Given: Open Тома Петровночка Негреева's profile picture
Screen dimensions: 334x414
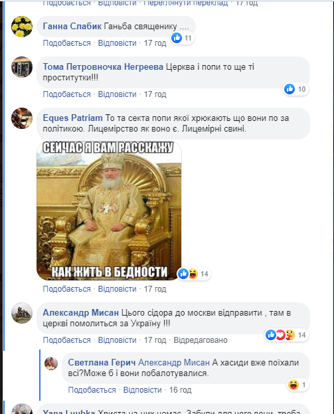Looking at the screenshot, I should 22,67.
